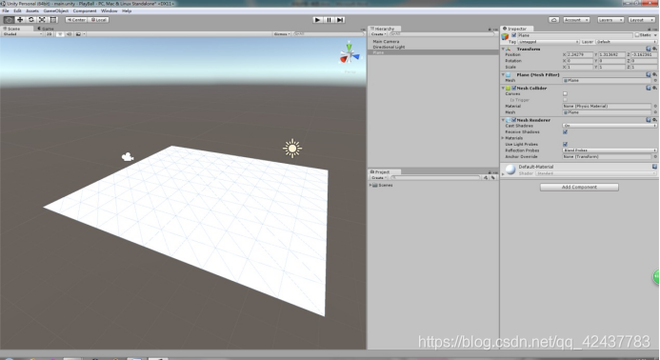The height and width of the screenshot is (360, 660).
Task: Switch to the Game tab
Action: pyautogui.click(x=46, y=29)
